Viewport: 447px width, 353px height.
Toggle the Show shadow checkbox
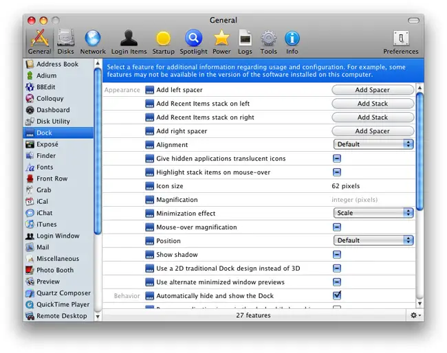pos(337,255)
